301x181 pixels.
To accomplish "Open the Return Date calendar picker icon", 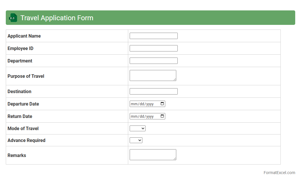I will point(162,116).
